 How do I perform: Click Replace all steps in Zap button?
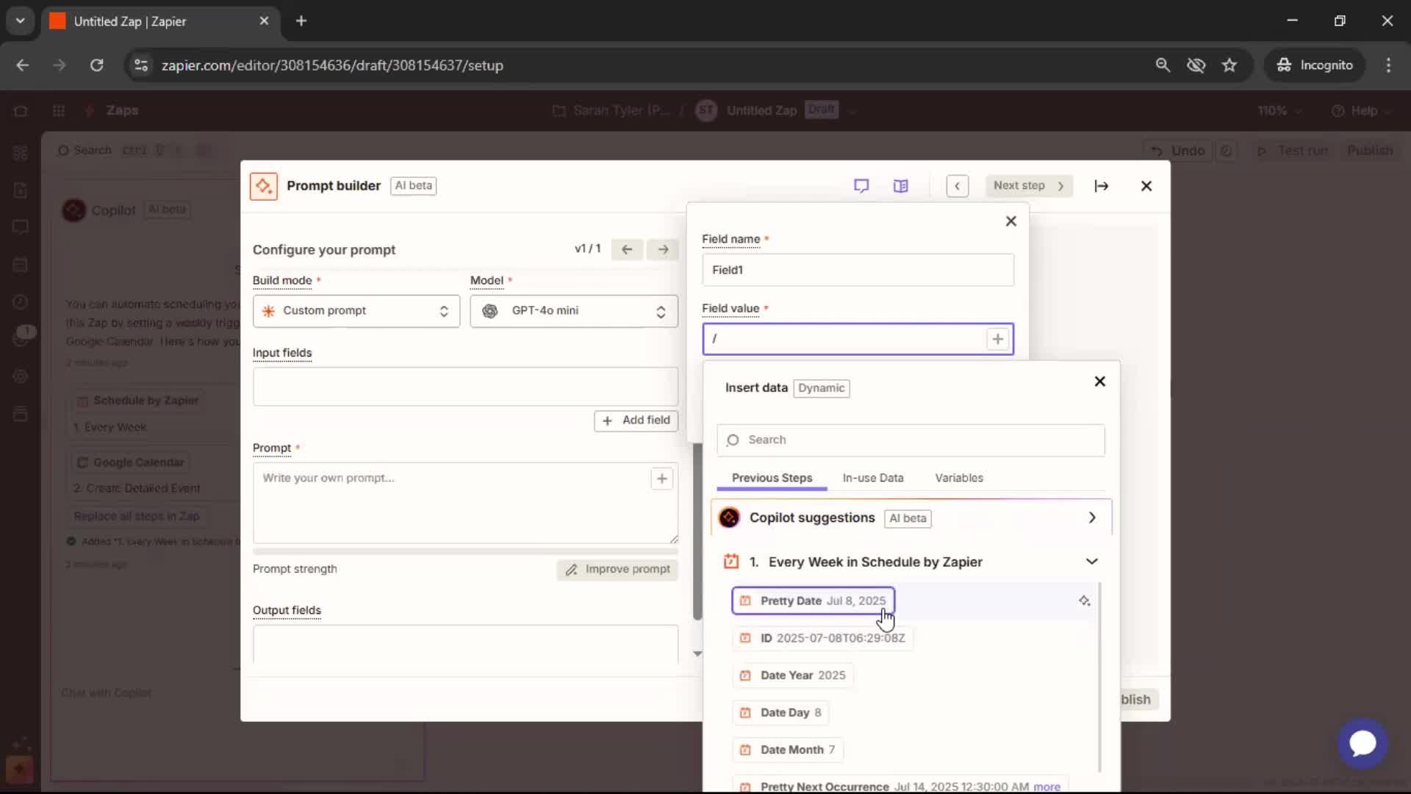pos(137,516)
